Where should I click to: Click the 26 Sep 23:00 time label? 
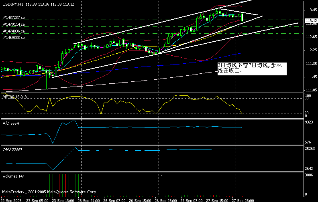[x=166, y=200]
